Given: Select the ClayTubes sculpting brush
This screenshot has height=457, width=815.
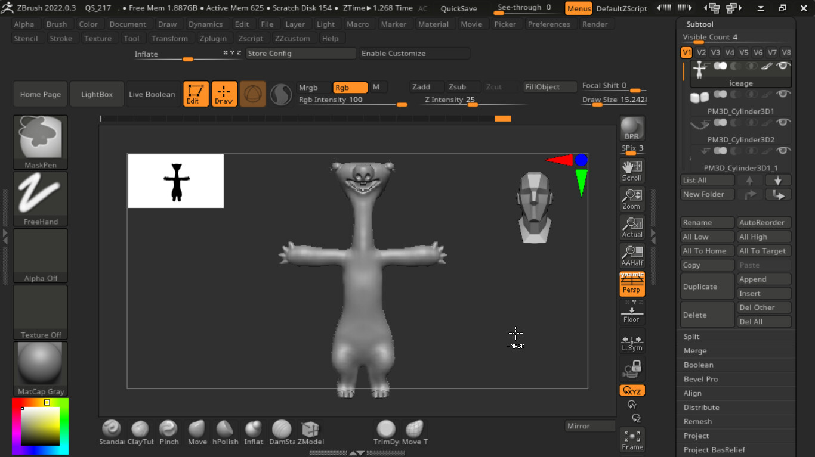Looking at the screenshot, I should 140,429.
